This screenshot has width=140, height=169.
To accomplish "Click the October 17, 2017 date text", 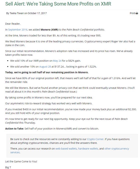I will pos(37,13).
